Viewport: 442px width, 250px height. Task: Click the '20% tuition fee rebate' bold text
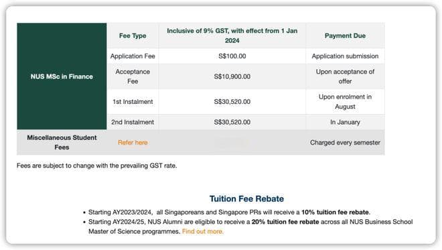[x=285, y=222]
